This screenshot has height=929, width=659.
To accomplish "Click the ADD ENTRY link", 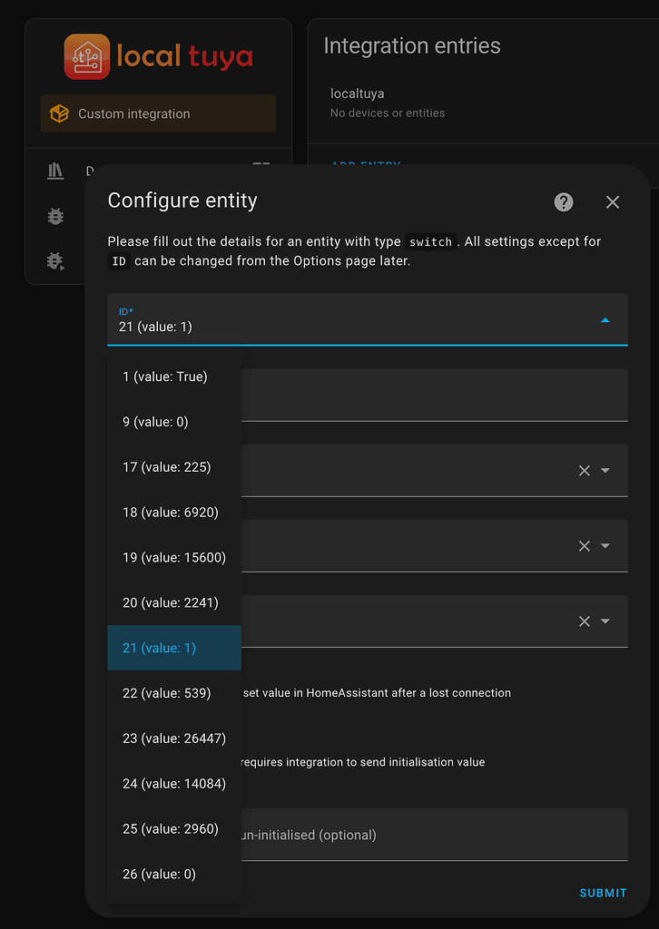I will pyautogui.click(x=365, y=166).
